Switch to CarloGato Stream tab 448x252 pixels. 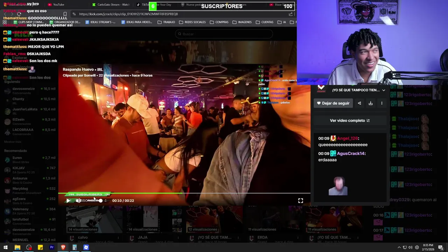[111, 5]
